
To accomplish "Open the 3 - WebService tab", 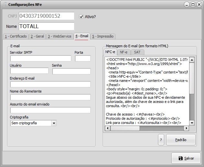I will tap(60, 36).
